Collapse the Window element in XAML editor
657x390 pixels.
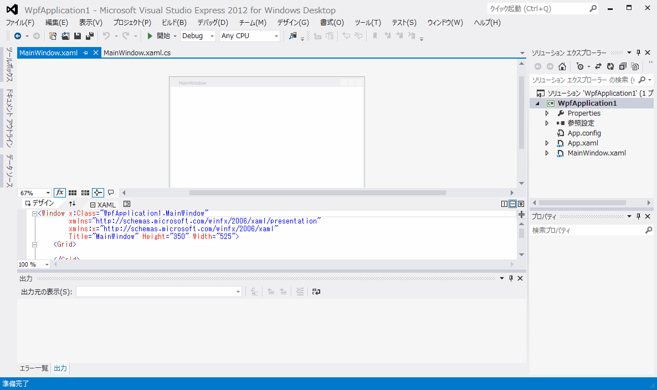coord(35,214)
